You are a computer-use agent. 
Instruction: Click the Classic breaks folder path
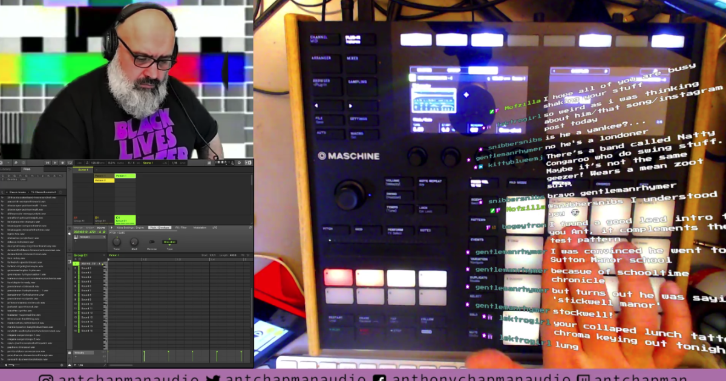pyautogui.click(x=16, y=192)
